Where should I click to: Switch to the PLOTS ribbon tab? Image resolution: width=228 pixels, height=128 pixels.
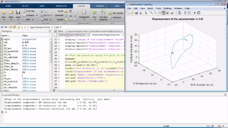coord(26,6)
